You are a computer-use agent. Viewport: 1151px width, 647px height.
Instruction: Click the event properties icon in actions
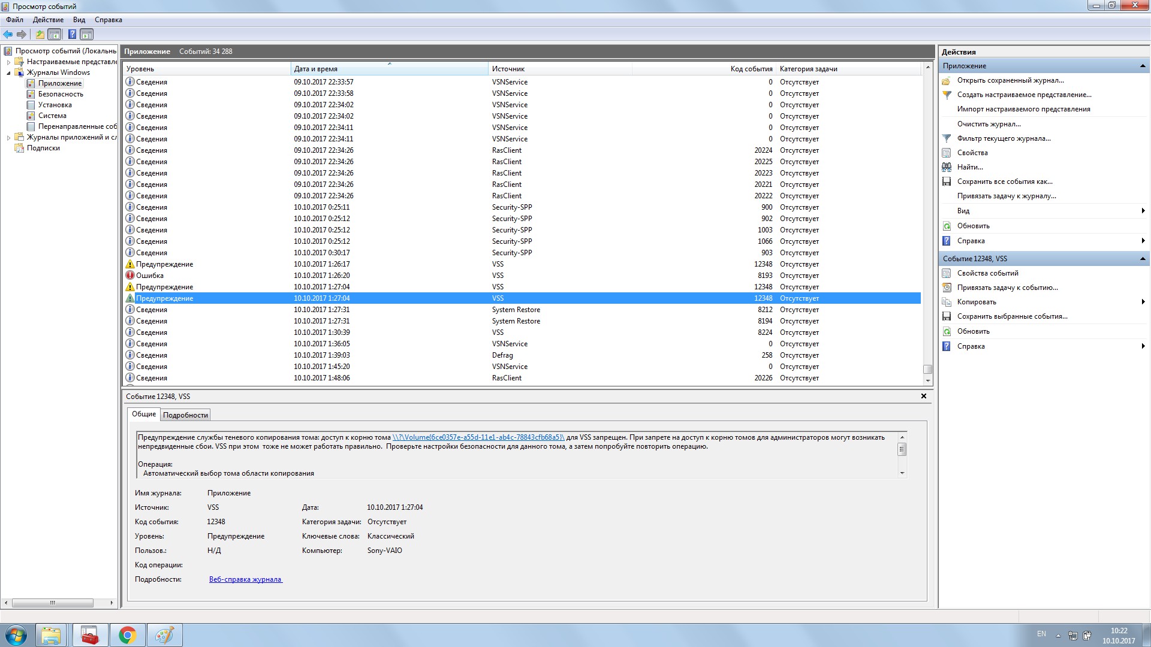point(947,273)
